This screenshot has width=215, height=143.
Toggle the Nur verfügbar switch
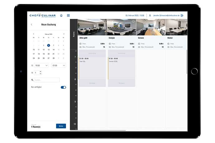click(63, 87)
